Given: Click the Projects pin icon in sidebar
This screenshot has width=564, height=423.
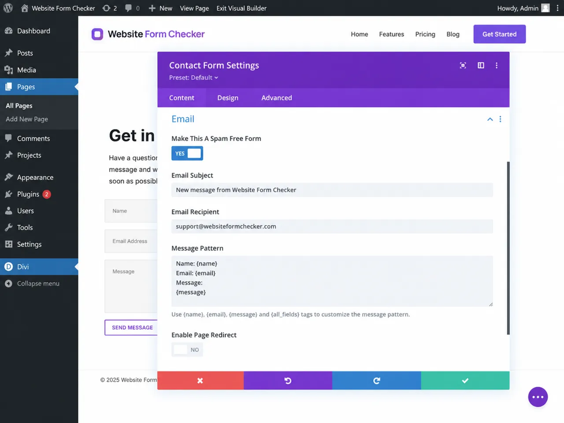Looking at the screenshot, I should point(8,155).
